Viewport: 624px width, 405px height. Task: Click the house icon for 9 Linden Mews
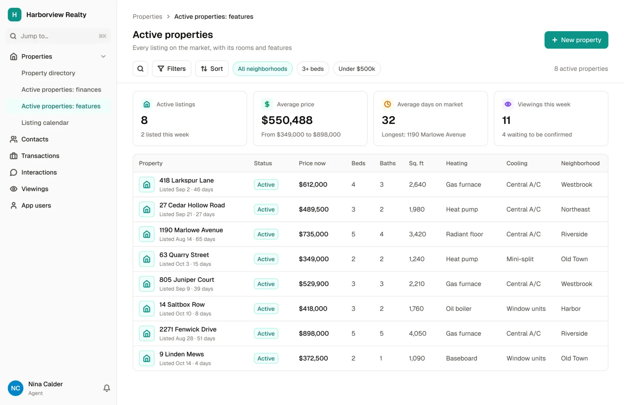pyautogui.click(x=147, y=358)
